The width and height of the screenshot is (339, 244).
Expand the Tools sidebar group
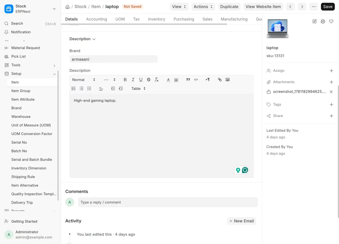pos(31,65)
